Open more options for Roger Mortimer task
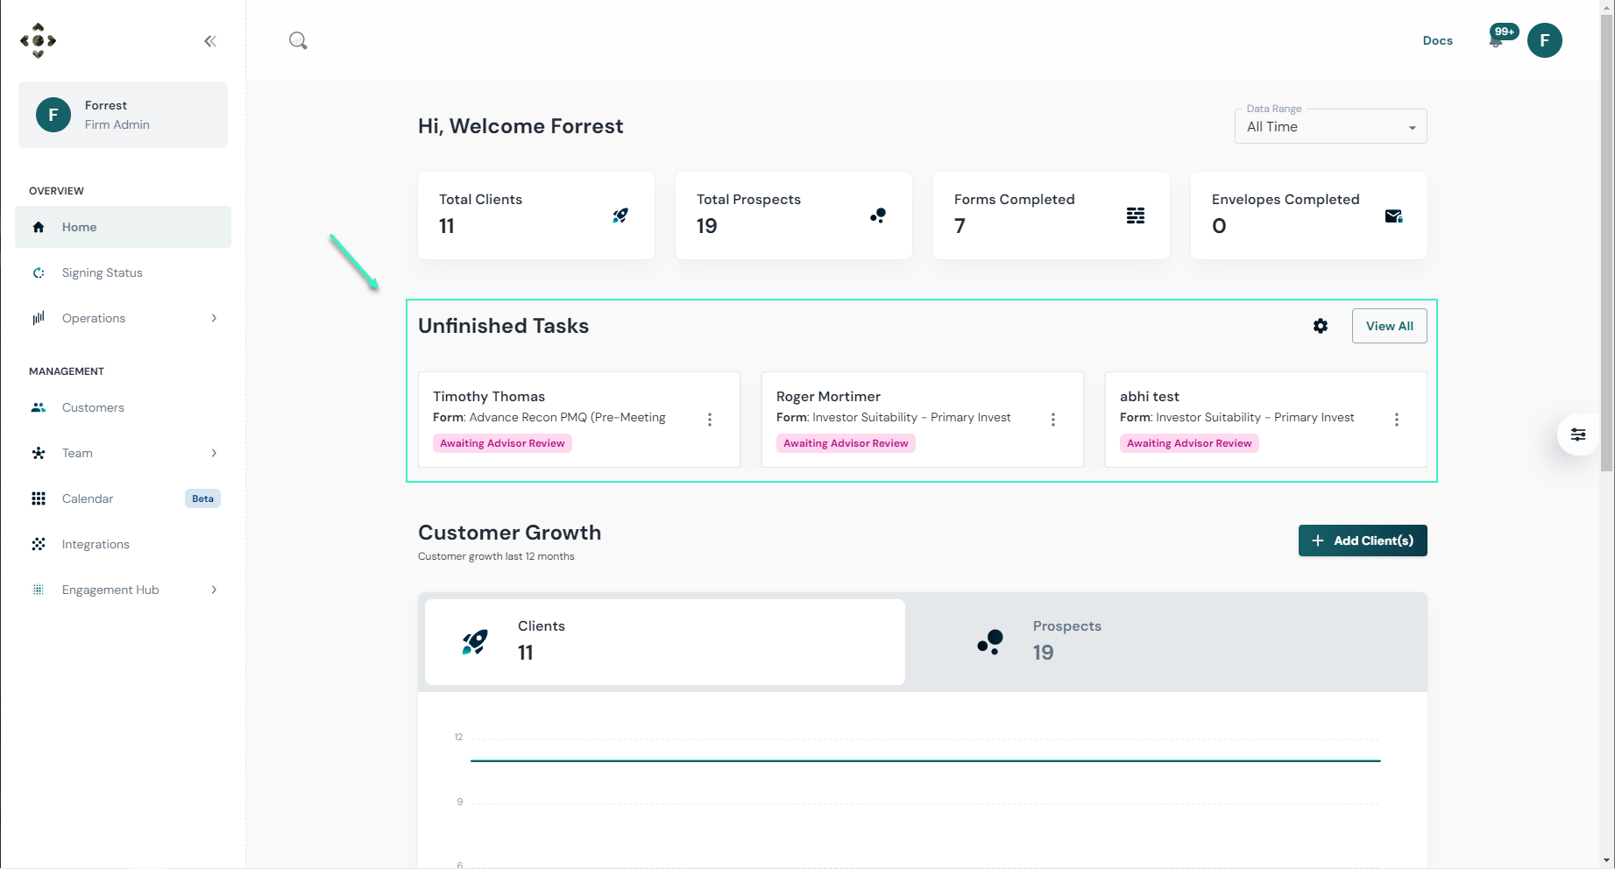This screenshot has height=869, width=1615. (1053, 420)
